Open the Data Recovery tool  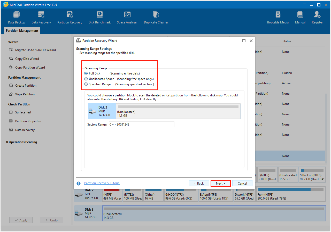click(x=41, y=17)
